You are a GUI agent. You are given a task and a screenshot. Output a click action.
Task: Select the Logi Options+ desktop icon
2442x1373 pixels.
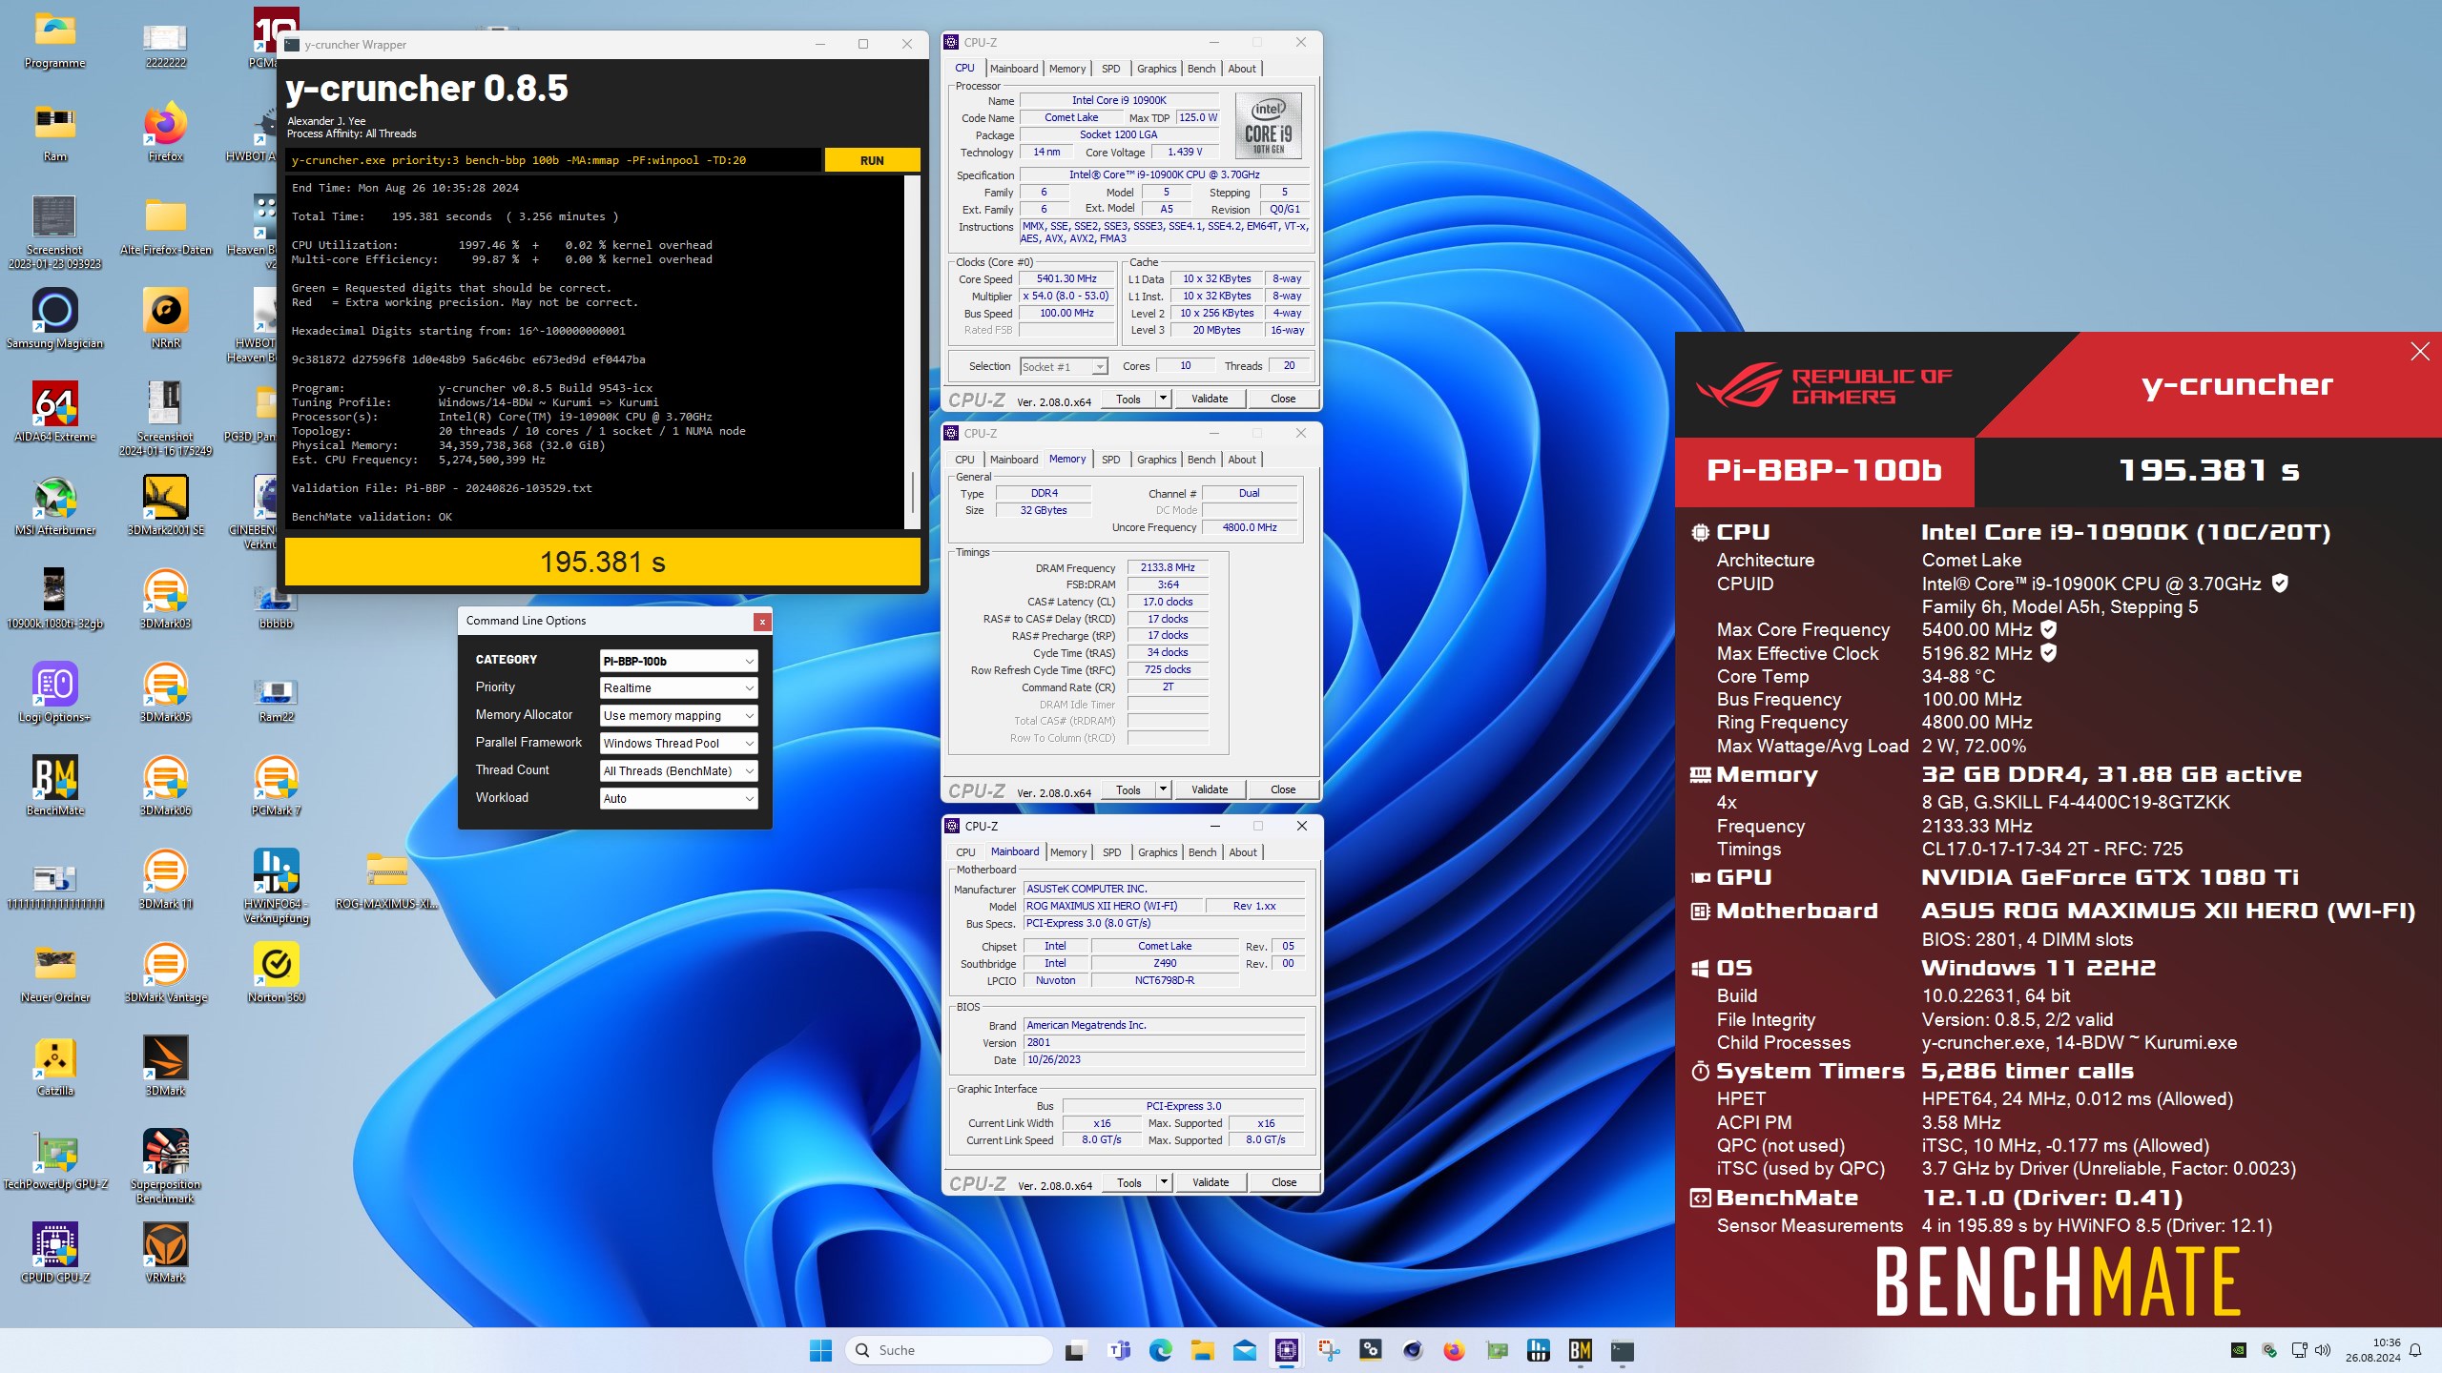55,692
